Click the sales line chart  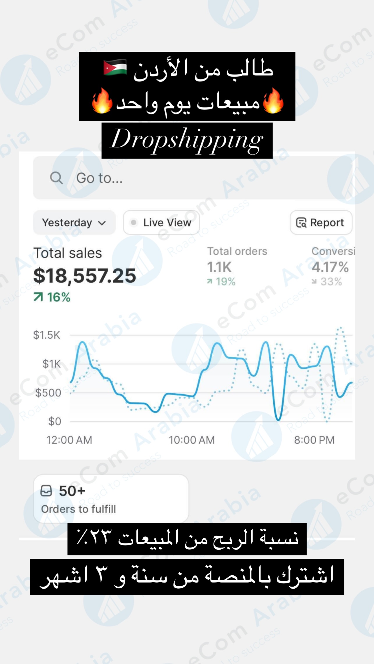click(211, 378)
